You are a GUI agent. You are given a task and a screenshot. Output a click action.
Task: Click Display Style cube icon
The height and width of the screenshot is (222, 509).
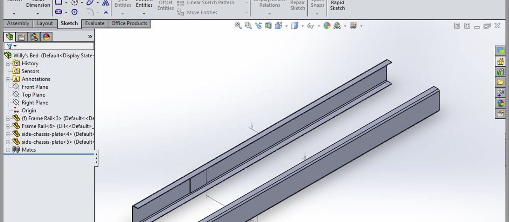click(x=295, y=26)
